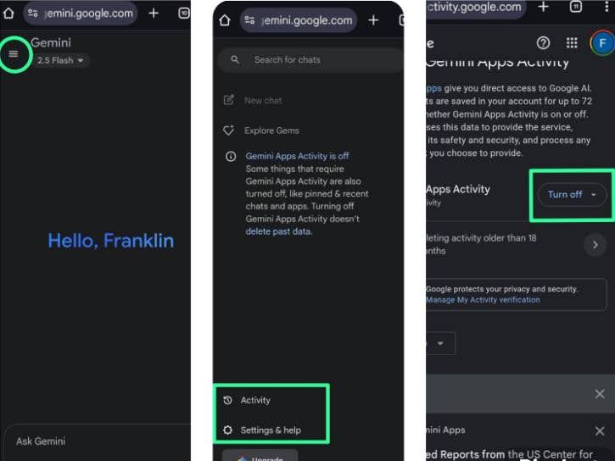
Task: Open new tab plus in left phone browser
Action: pos(154,14)
